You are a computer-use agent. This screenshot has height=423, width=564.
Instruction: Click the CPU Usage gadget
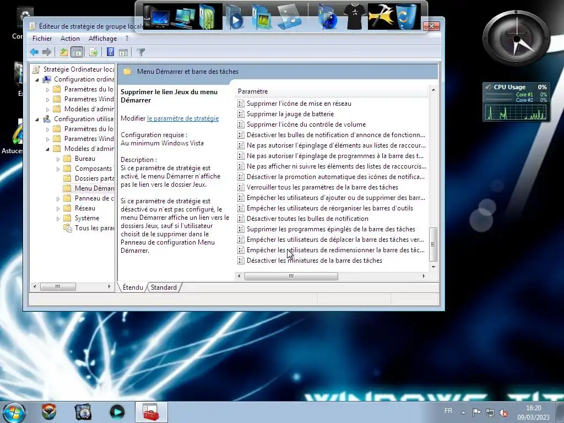tap(516, 102)
